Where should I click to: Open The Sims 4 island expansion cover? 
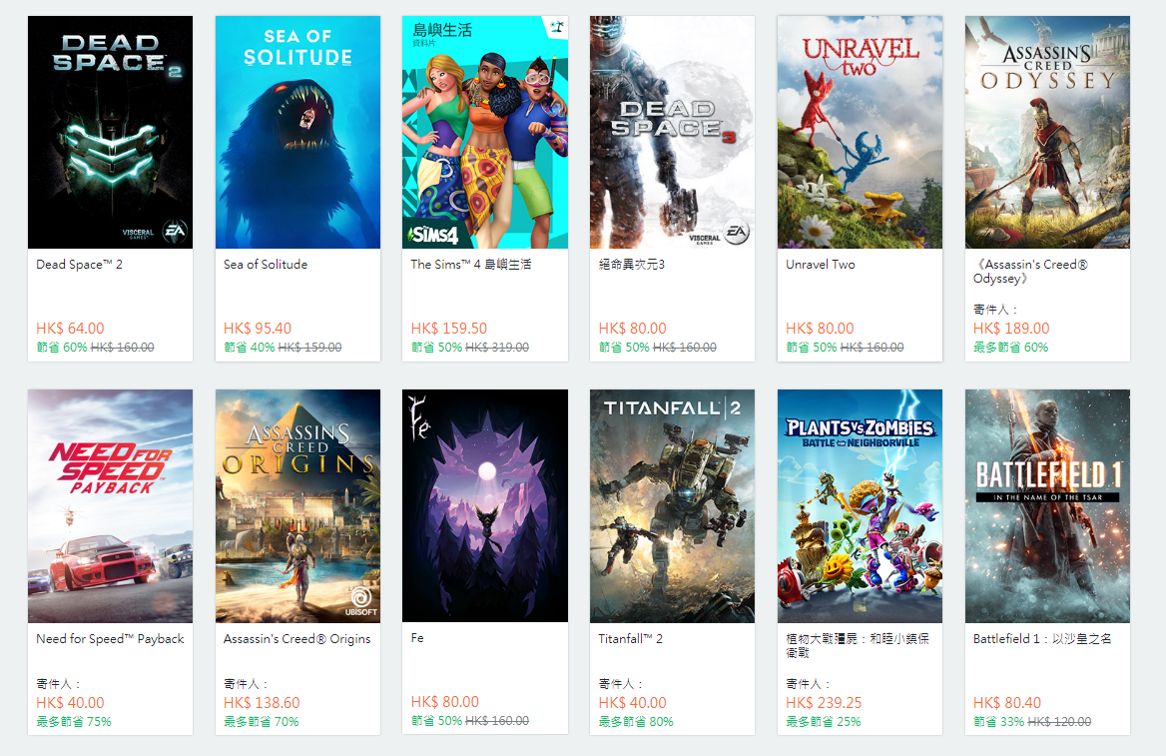(485, 133)
